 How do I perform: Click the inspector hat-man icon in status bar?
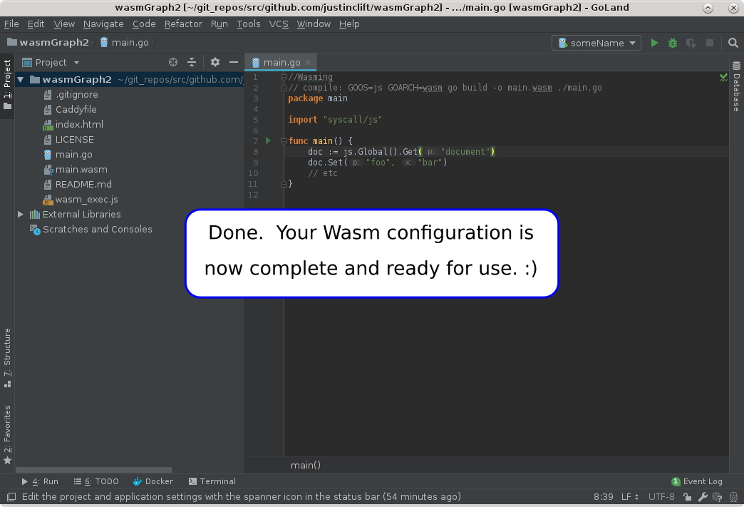(x=733, y=496)
